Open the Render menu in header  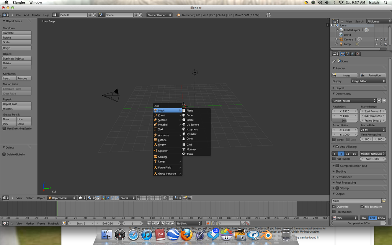click(36, 15)
